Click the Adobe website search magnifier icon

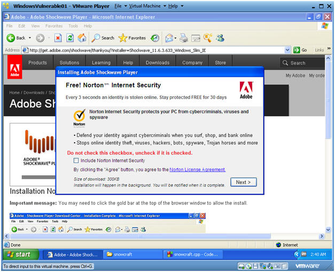pyautogui.click(x=285, y=63)
